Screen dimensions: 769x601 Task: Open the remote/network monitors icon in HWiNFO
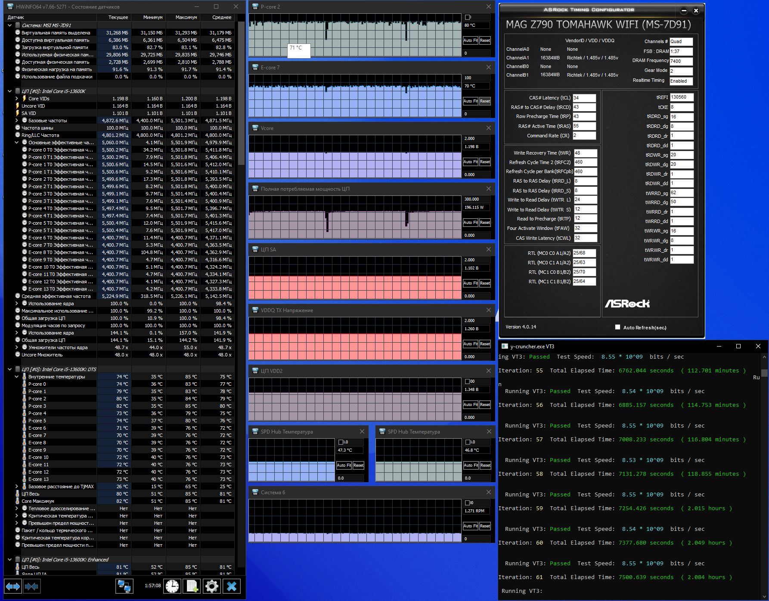click(124, 586)
